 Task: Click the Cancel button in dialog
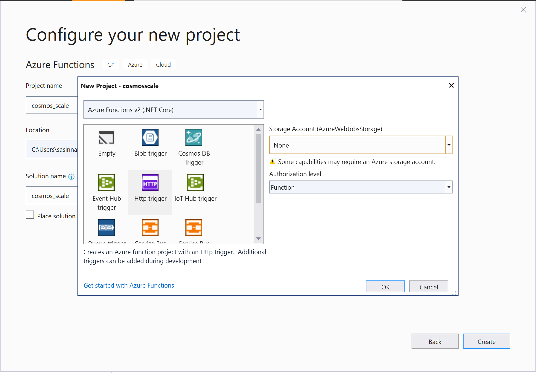tap(429, 287)
